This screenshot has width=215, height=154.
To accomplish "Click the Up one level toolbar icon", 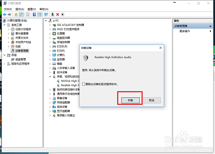I will (16, 14).
